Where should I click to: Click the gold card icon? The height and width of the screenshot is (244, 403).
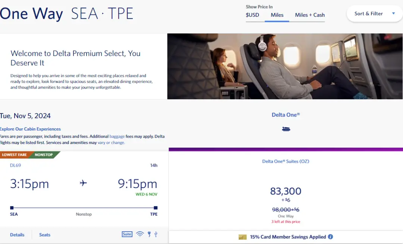tap(243, 237)
